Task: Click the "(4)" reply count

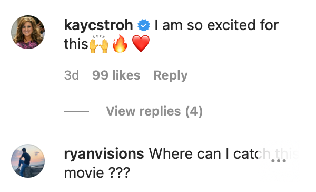Action: 194,111
